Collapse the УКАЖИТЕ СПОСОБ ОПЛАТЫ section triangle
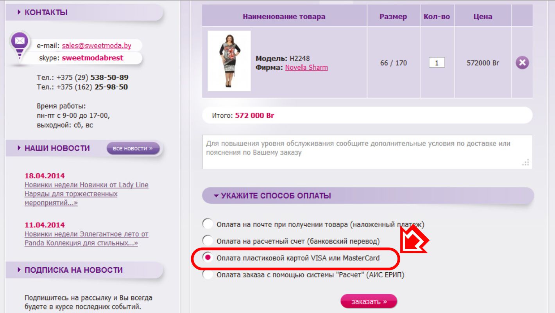This screenshot has width=555, height=313. [216, 196]
